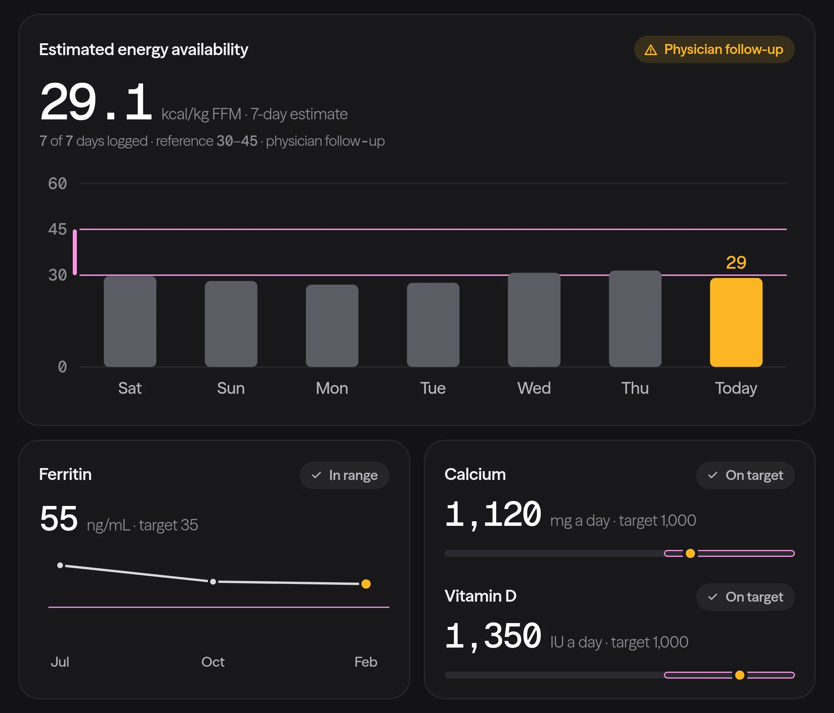Select the yellow Today bar in chart
Screen dimensions: 834x713
[736, 322]
